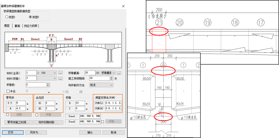The width and height of the screenshot is (279, 138).
Task: Click segment number 19 in the drawing
Action: pyautogui.click(x=207, y=23)
